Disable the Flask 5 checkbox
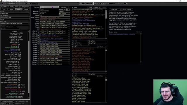 pyautogui.click(x=38, y=43)
